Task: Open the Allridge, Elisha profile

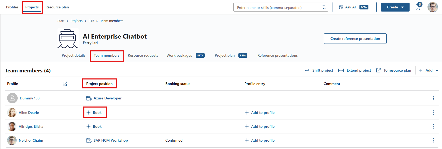Action: (31, 126)
